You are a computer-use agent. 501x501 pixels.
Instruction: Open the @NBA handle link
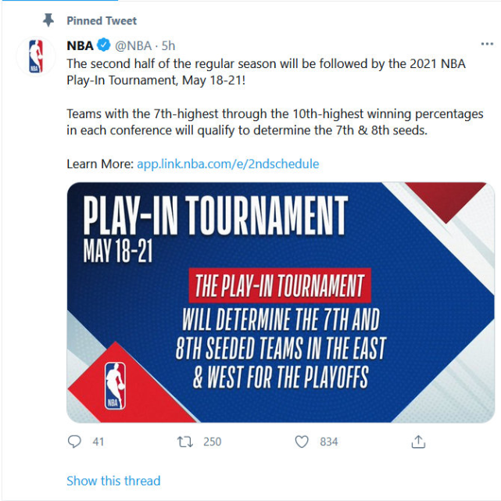tap(133, 46)
